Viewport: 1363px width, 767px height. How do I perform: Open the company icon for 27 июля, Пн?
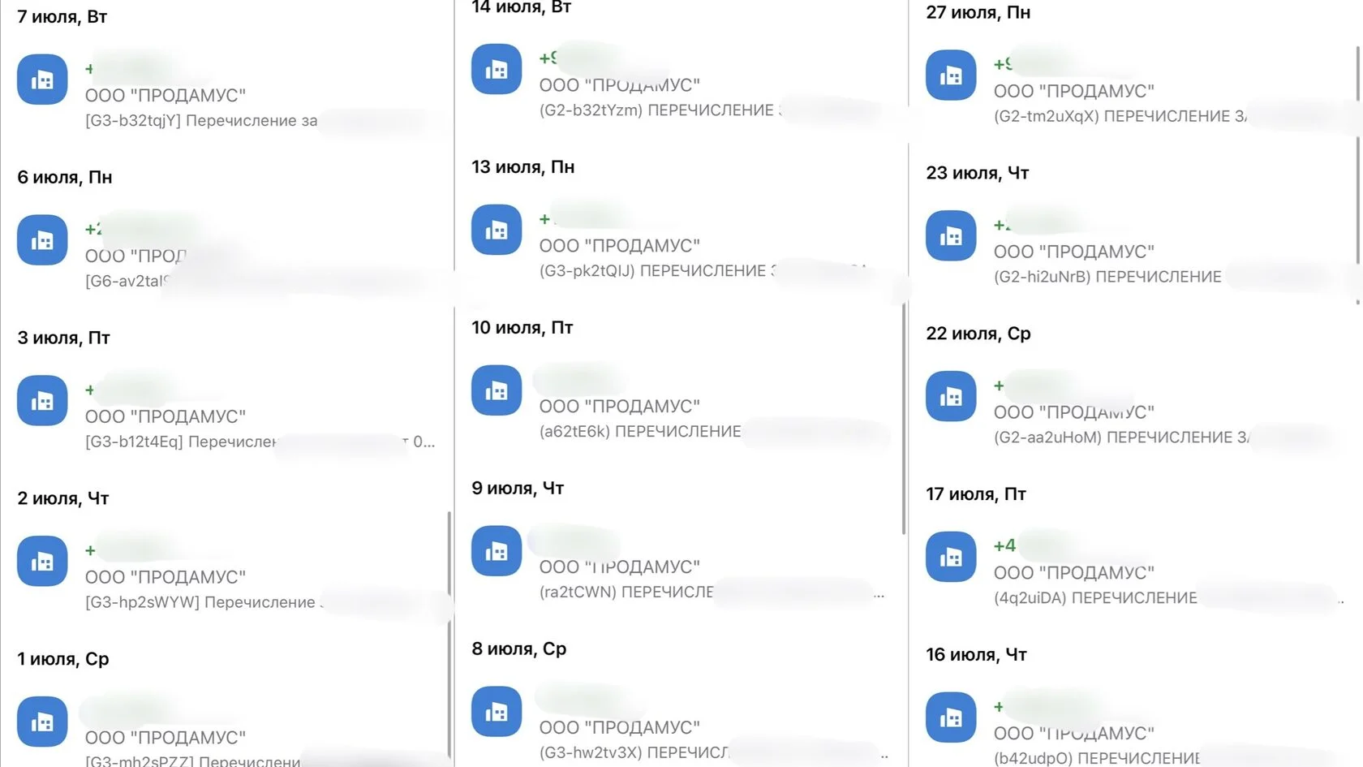[x=951, y=75]
